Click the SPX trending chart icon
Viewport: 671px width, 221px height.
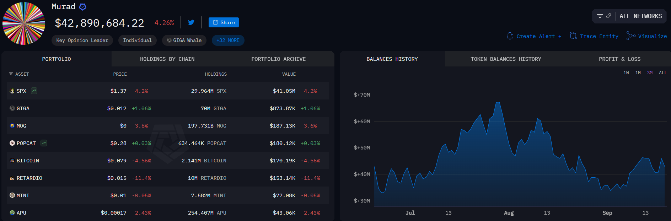point(34,91)
